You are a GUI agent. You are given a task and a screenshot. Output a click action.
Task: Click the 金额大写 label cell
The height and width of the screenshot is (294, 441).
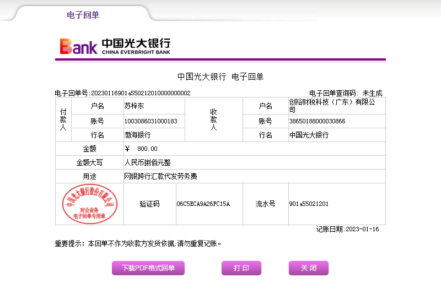[89, 162]
